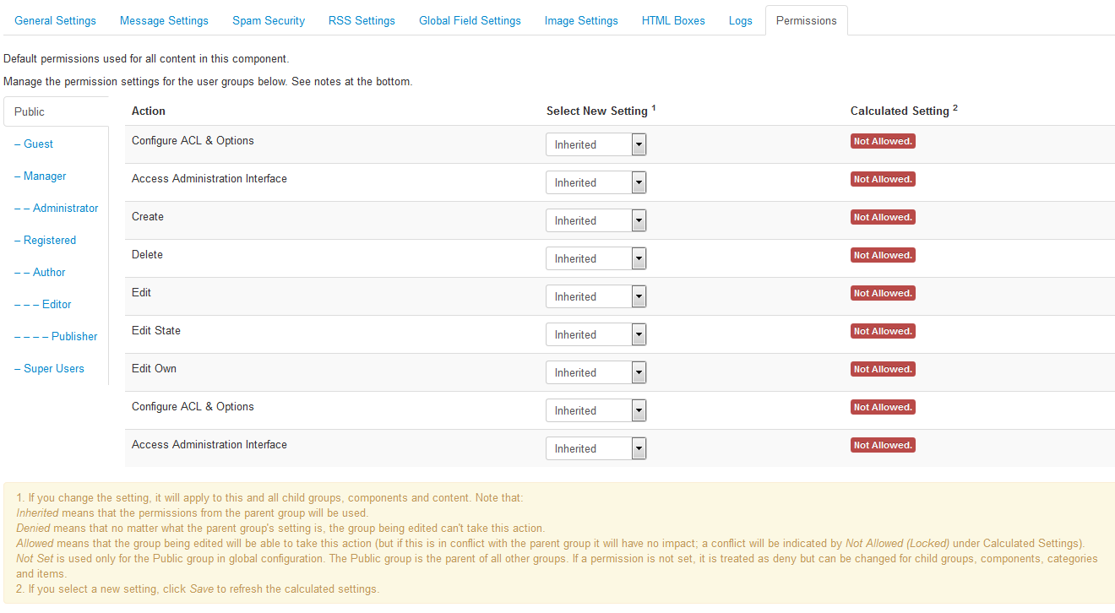Expand the Edit State setting dropdown
The height and width of the screenshot is (613, 1115).
point(596,335)
